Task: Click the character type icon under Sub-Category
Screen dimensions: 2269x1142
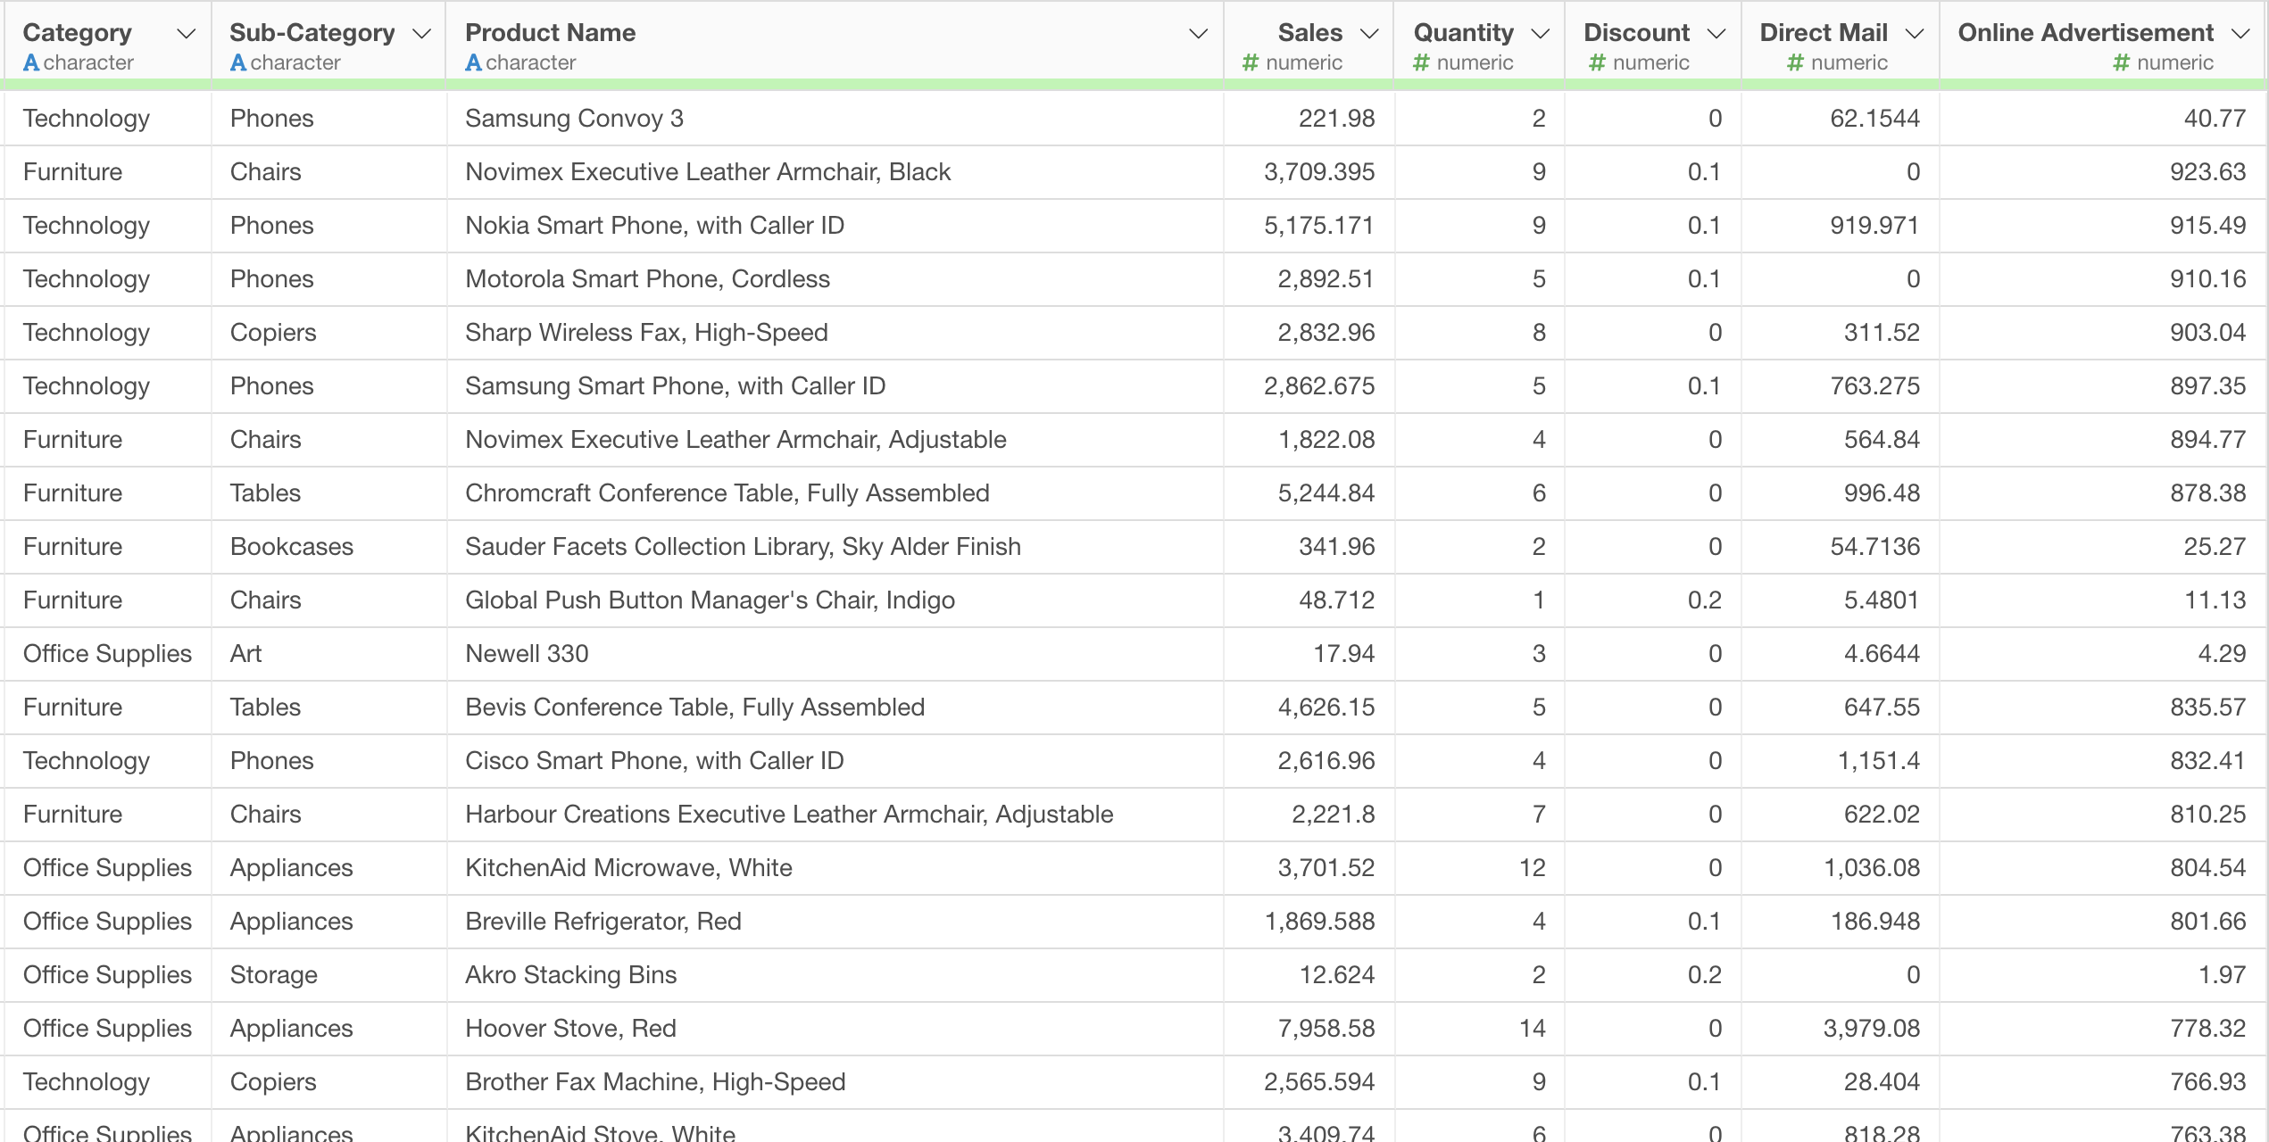Action: 238,62
